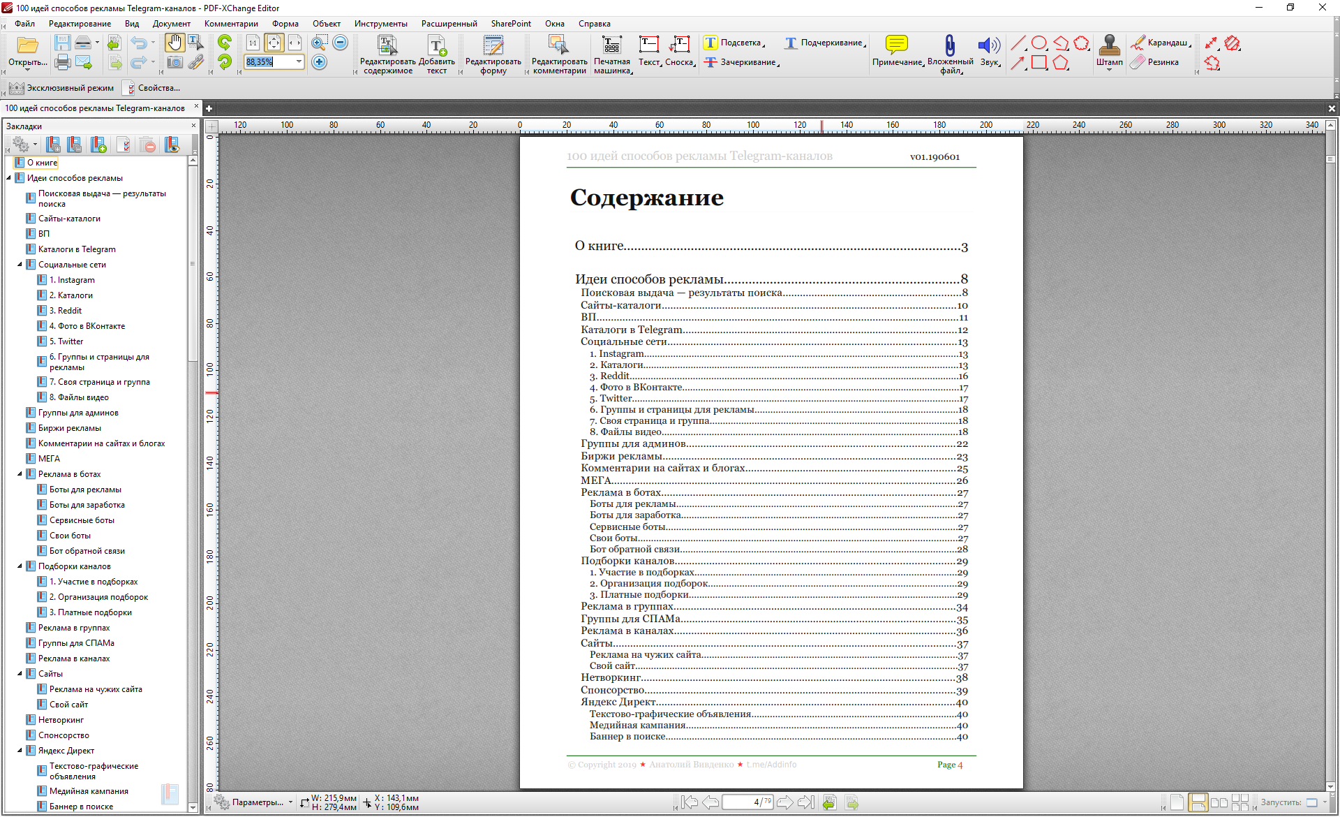Open the Файл menu
Viewport: 1340px width, 817px height.
24,24
